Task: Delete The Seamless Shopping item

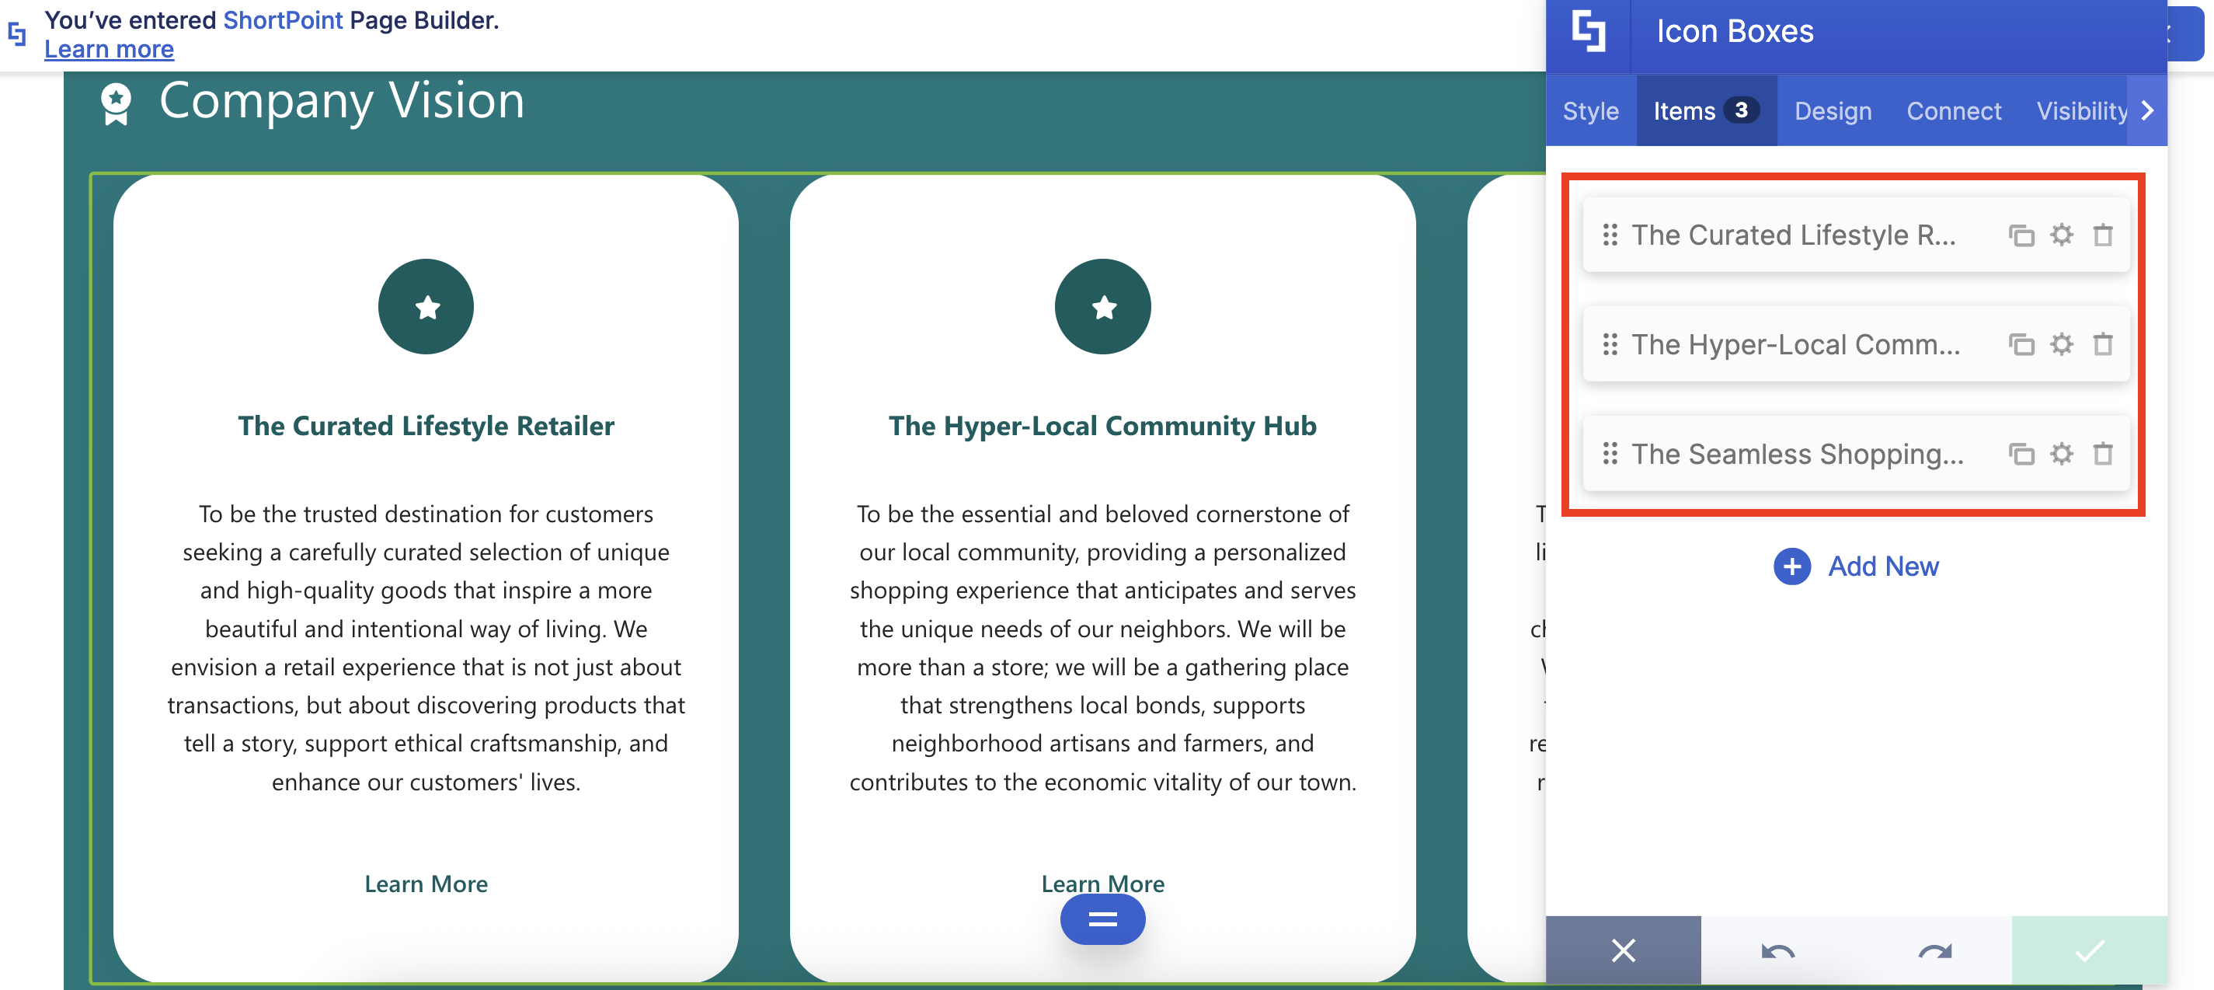Action: pyautogui.click(x=2102, y=454)
